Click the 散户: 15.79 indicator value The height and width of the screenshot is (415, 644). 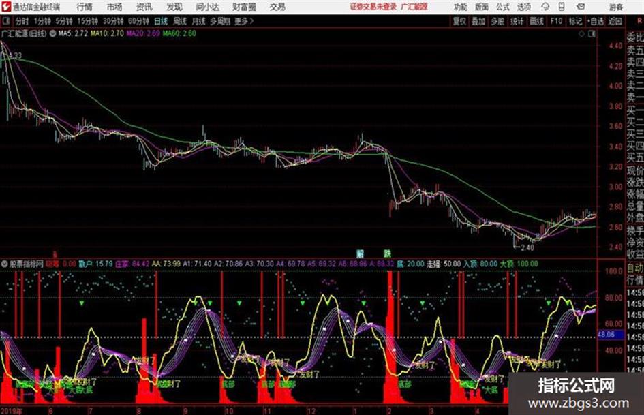click(95, 264)
